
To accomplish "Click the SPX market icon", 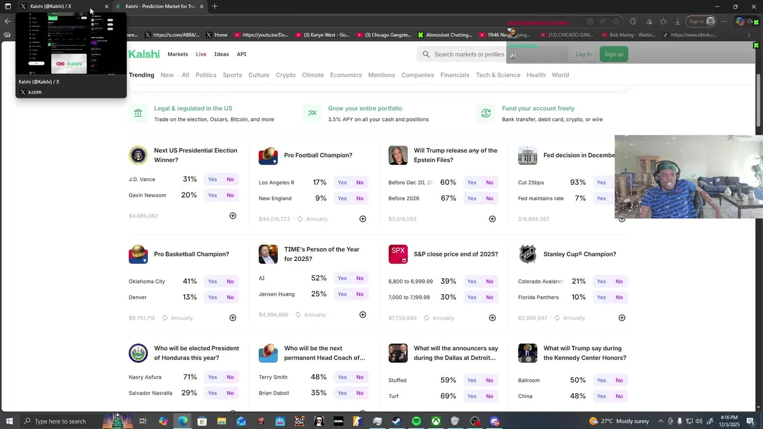I will (398, 254).
